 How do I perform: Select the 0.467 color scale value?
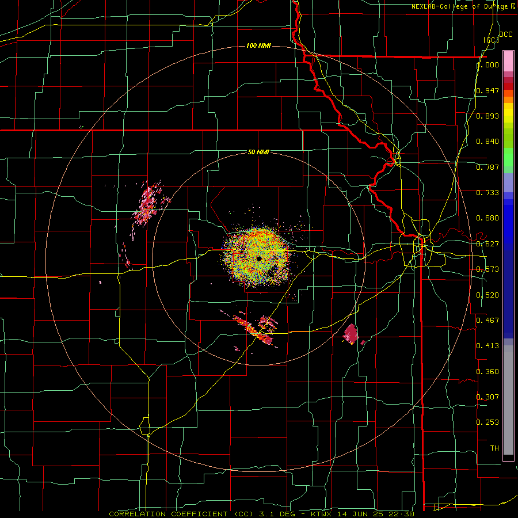tap(487, 320)
